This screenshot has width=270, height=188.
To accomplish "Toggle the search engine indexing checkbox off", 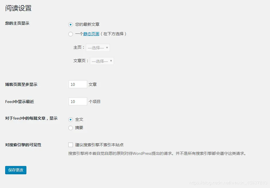I will pyautogui.click(x=70, y=145).
